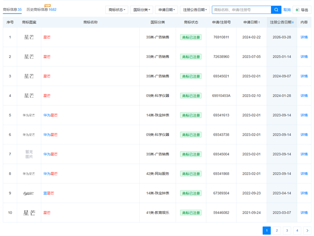Click 星芒 trademark name in row 10
This screenshot has height=236, width=314.
(x=47, y=212)
